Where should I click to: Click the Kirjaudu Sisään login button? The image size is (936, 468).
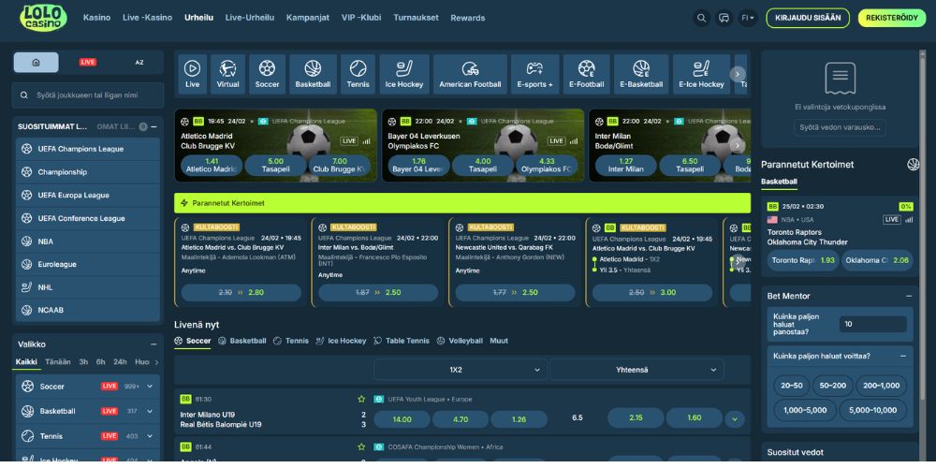pos(808,18)
